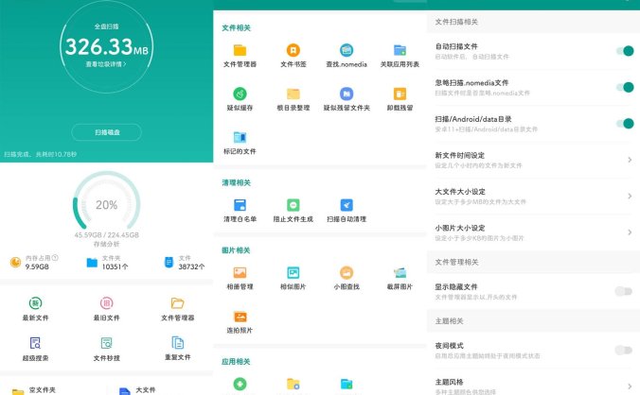Open the 卸载残留 icon

tap(400, 94)
